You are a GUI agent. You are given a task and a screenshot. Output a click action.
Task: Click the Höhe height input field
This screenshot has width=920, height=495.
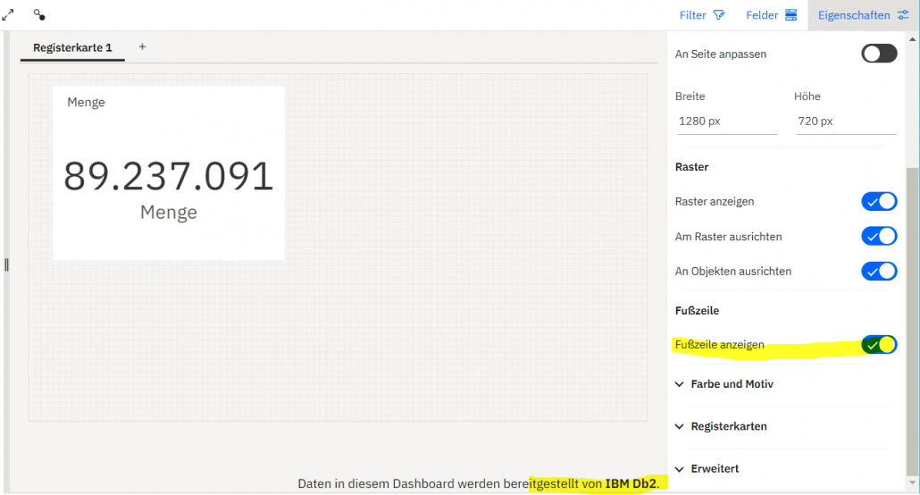[x=845, y=121]
